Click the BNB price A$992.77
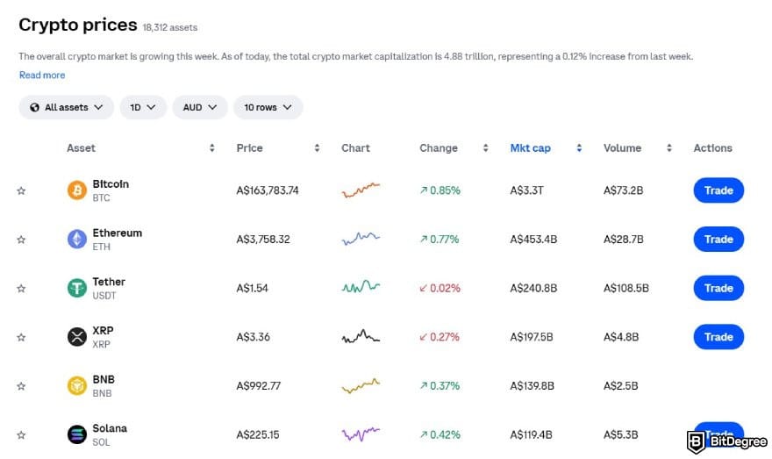Screen dimensions: 772x459 pos(259,386)
